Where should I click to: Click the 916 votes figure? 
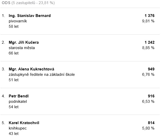click(151, 96)
